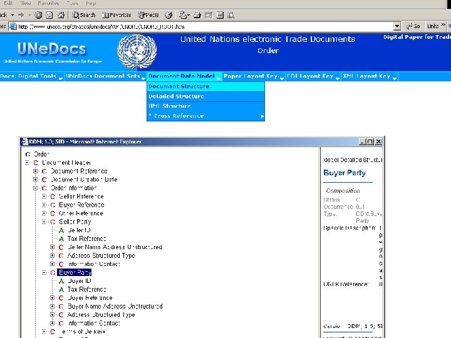Click the A icon beside Seller ID

point(61,230)
